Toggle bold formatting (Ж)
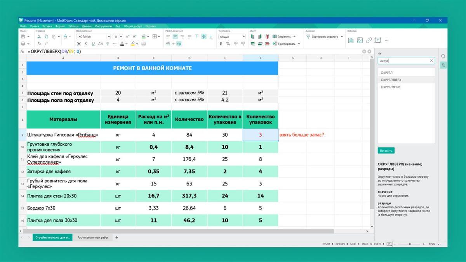This screenshot has width=466, height=262. (79, 44)
